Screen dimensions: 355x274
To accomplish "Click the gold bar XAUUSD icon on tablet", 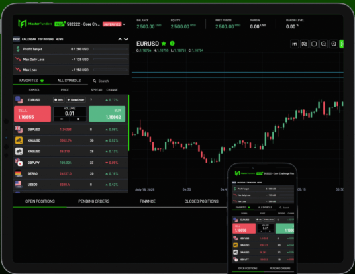I will pyautogui.click(x=19, y=140).
